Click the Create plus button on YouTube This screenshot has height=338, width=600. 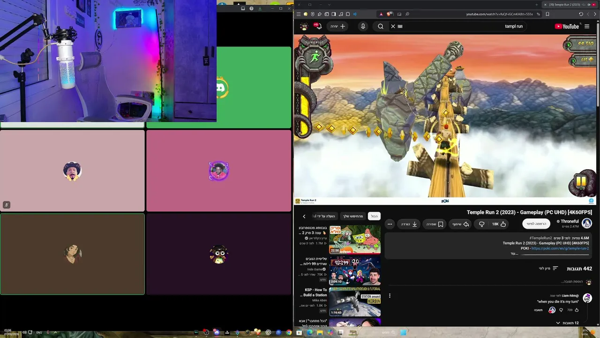(x=337, y=26)
